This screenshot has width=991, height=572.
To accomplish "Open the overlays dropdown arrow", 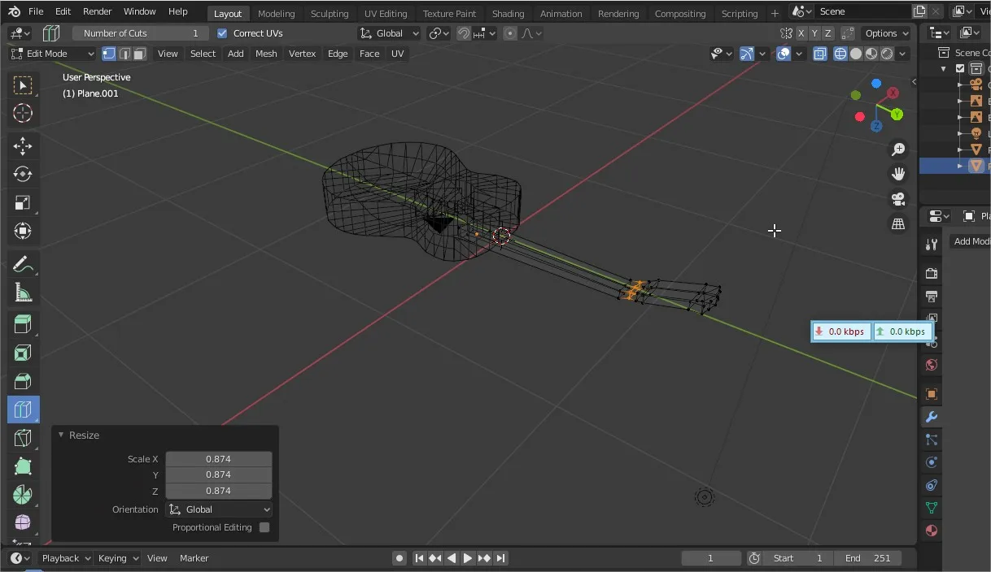I will pos(799,54).
